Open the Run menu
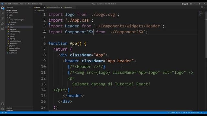The width and height of the screenshot is (207, 116). tap(29, 4)
